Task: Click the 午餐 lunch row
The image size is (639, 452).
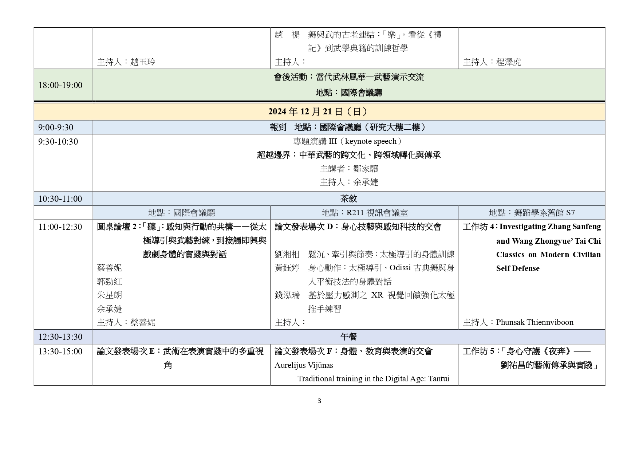Action: tap(348, 337)
